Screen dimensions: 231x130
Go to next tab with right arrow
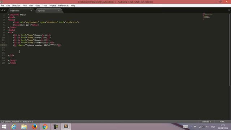coord(4,10)
